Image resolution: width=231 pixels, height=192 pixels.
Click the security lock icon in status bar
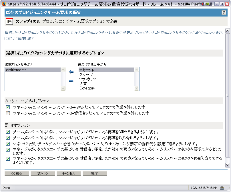[222, 188]
